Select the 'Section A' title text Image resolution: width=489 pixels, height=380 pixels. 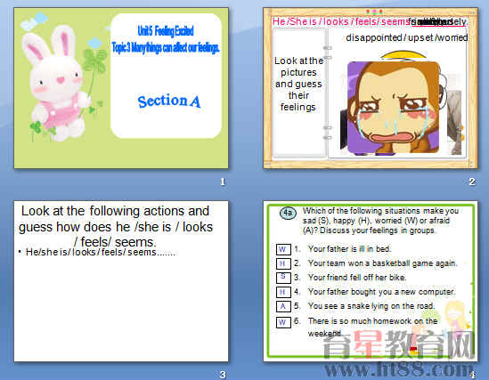pyautogui.click(x=168, y=101)
